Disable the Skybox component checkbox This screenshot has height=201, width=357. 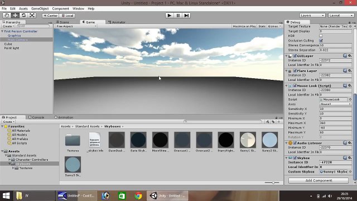tap(295, 158)
